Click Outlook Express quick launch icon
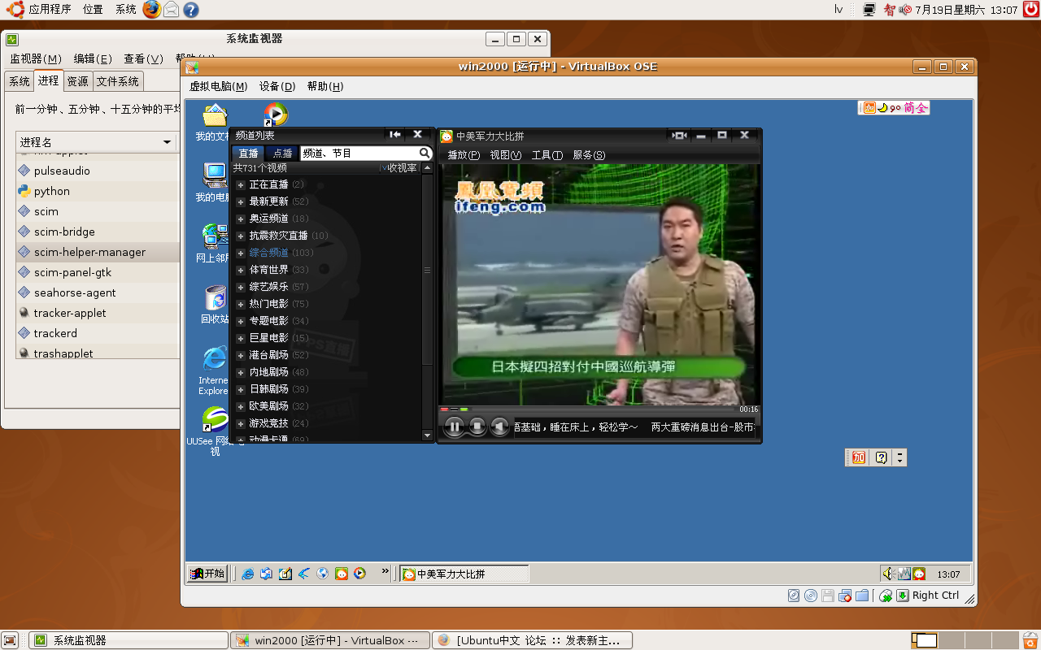The height and width of the screenshot is (650, 1041). [267, 574]
